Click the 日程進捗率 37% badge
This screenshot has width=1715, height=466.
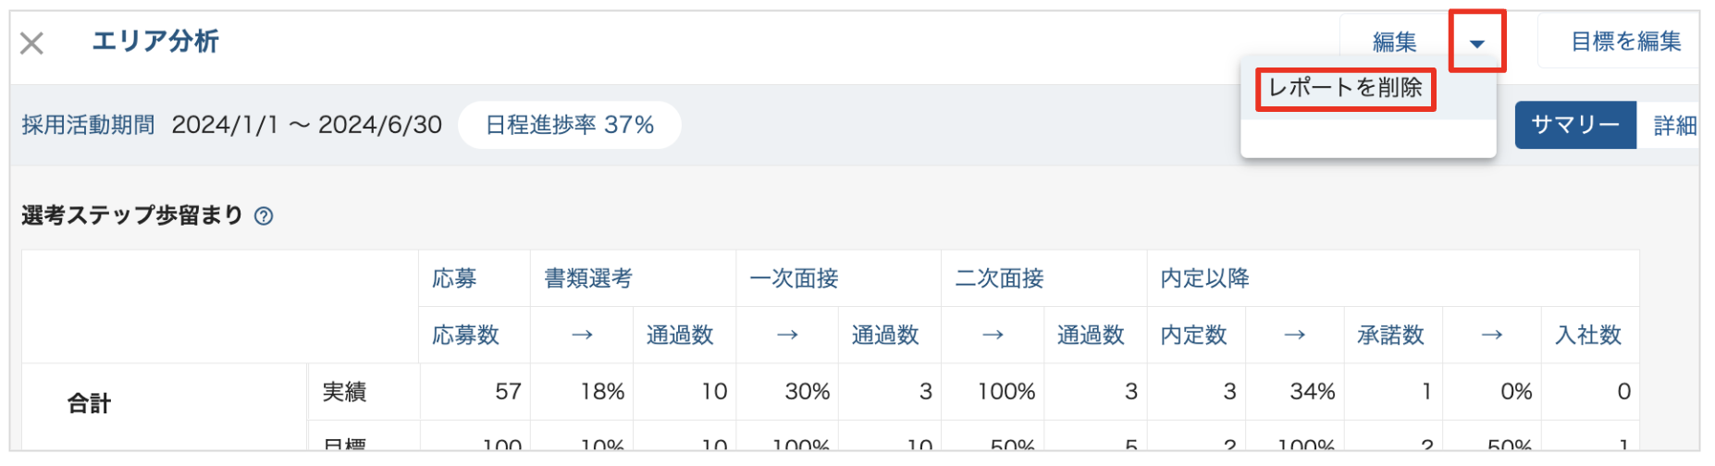[x=570, y=126]
